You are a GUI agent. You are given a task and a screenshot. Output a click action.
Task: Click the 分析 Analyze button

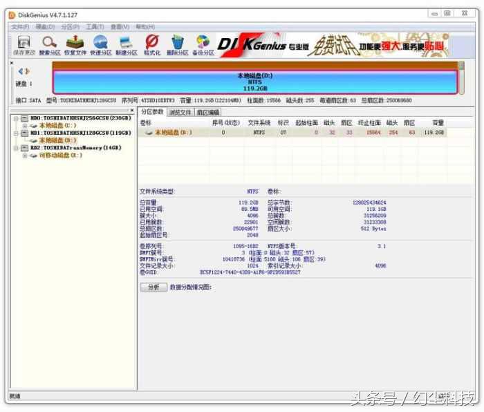(153, 288)
